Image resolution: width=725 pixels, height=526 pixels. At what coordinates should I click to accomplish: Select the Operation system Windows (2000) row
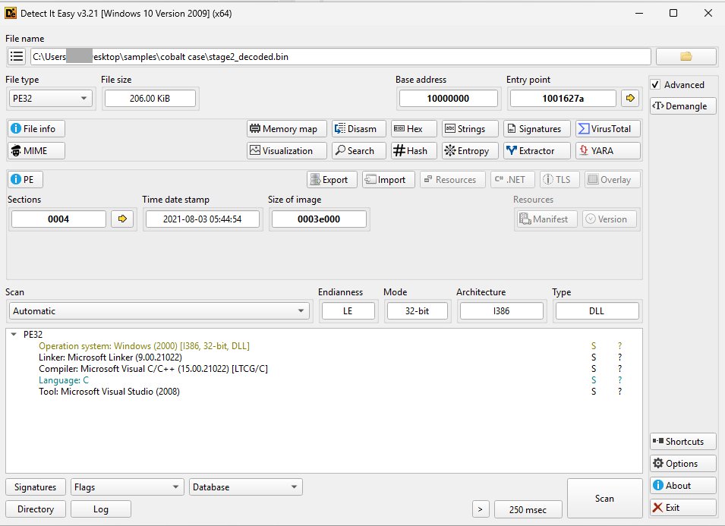323,346
